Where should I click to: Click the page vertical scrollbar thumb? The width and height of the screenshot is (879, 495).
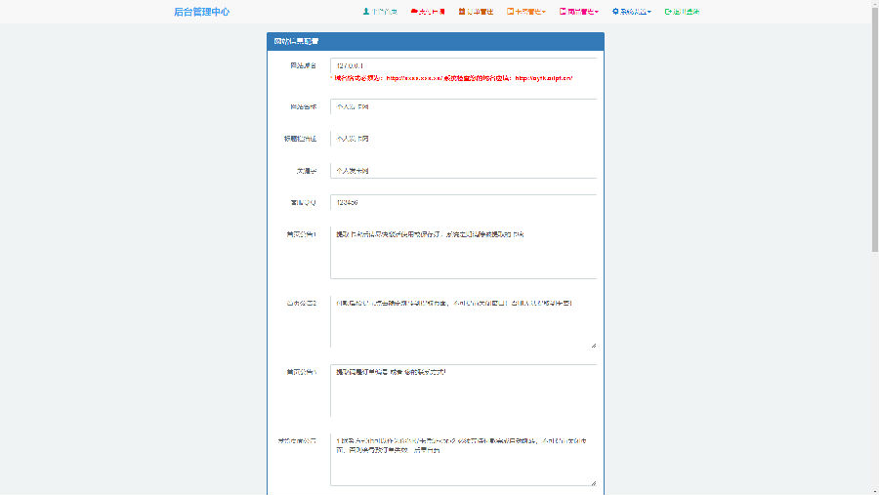(874, 128)
